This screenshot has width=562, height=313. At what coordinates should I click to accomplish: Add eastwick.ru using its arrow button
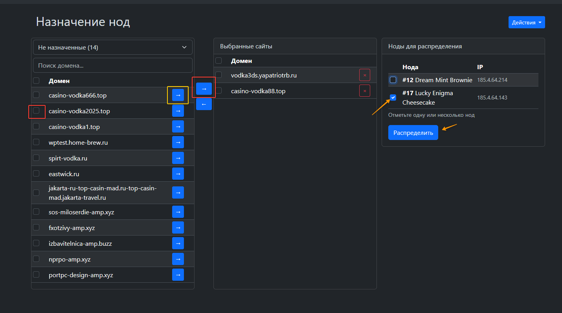pyautogui.click(x=178, y=173)
